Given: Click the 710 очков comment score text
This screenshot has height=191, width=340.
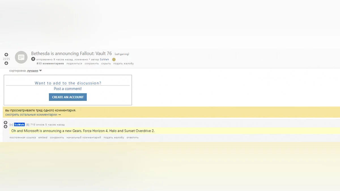Looking at the screenshot, I should coord(37,125).
